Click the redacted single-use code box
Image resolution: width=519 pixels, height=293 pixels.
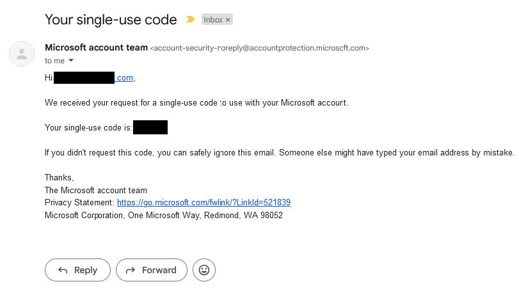coord(150,127)
